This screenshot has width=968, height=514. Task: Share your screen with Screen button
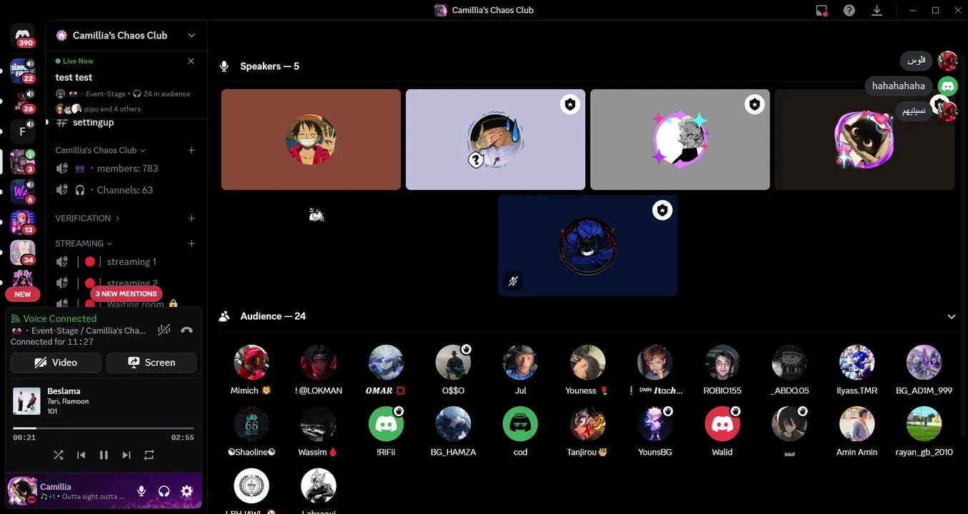pyautogui.click(x=151, y=363)
